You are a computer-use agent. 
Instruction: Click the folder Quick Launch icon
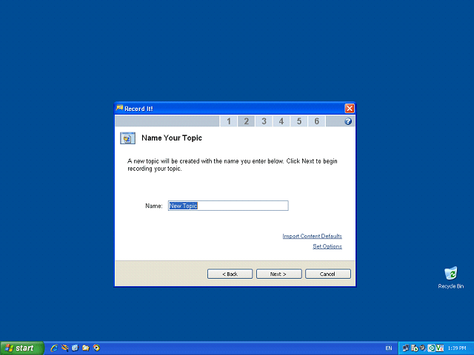coord(86,348)
